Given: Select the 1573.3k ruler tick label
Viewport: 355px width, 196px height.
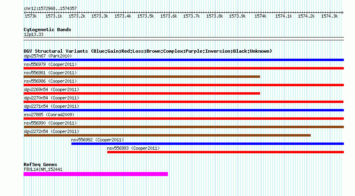Looking at the screenshot, I should point(100,16).
